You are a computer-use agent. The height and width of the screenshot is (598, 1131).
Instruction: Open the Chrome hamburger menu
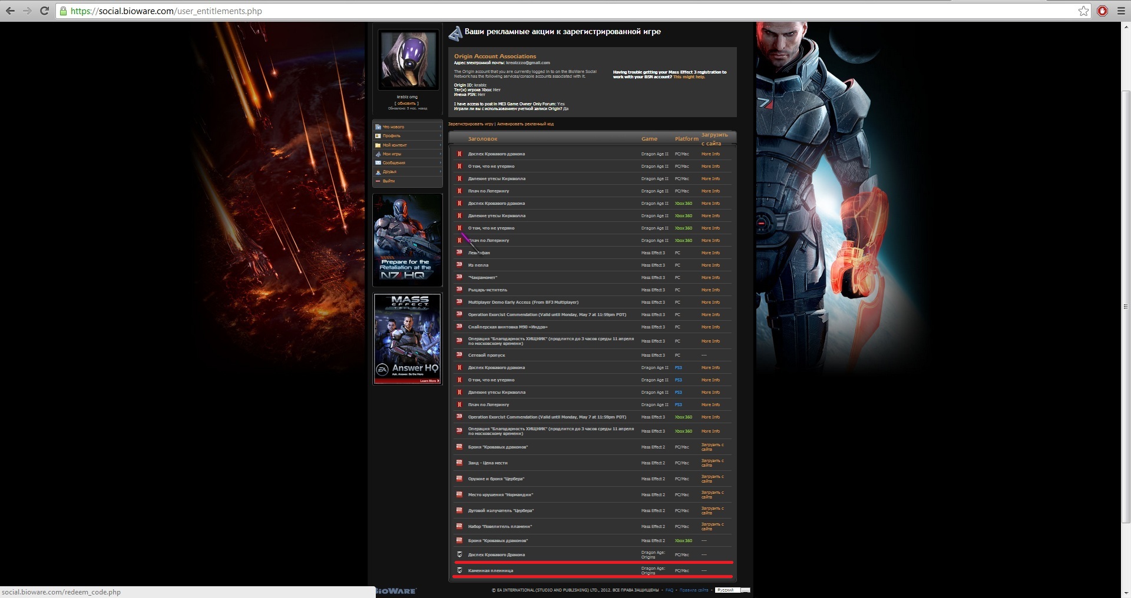(x=1121, y=11)
